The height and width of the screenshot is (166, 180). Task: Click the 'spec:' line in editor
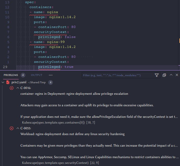point(30,2)
